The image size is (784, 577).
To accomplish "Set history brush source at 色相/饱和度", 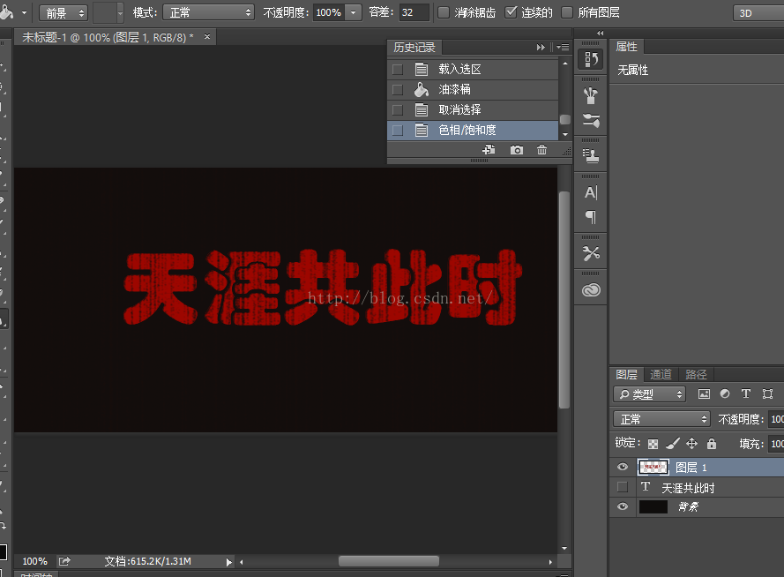I will 398,131.
